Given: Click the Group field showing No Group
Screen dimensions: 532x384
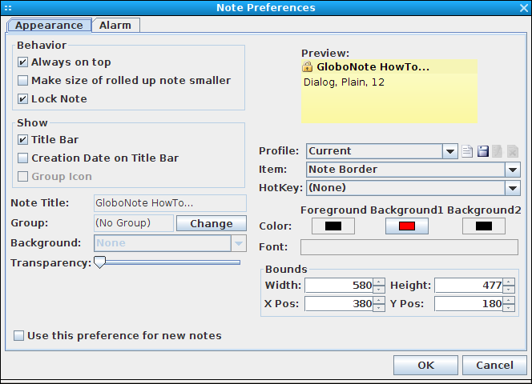Looking at the screenshot, I should tap(134, 223).
